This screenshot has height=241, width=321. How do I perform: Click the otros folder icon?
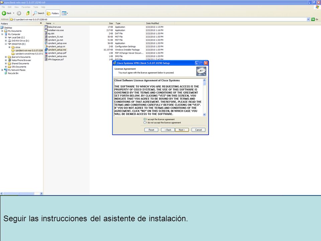point(13,47)
